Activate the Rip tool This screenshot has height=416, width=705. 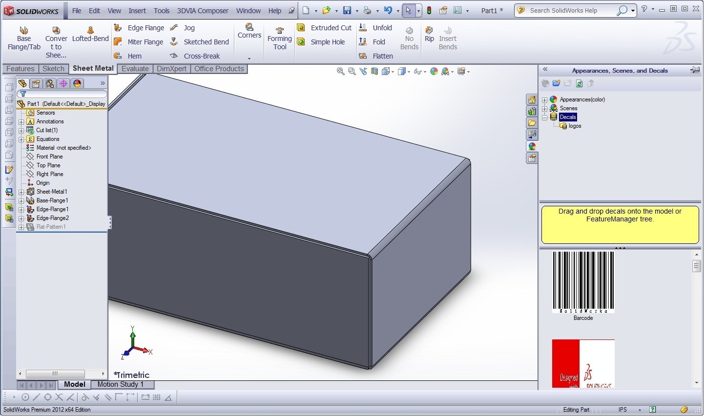[429, 35]
